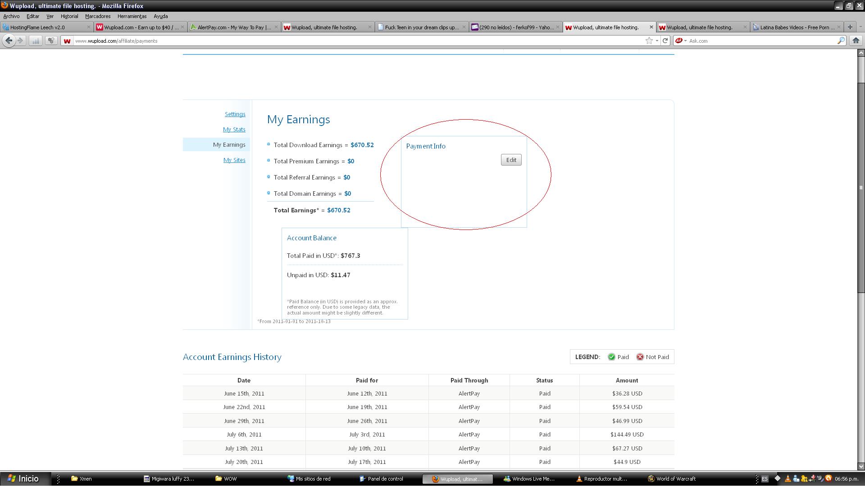Open a new tab with the plus button
This screenshot has width=865, height=486.
point(850,27)
